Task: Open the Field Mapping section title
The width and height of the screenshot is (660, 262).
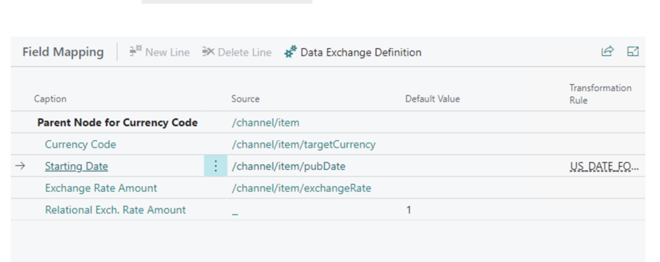Action: 63,52
